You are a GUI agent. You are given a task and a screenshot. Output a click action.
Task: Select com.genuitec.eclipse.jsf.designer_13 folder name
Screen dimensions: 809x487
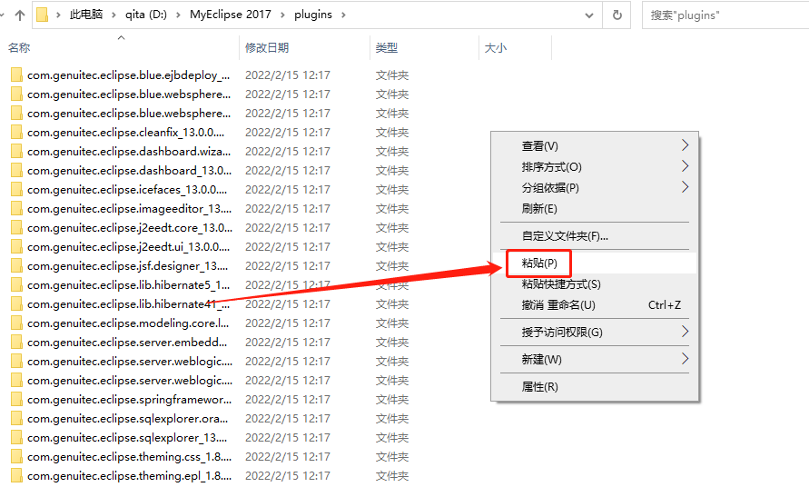127,266
